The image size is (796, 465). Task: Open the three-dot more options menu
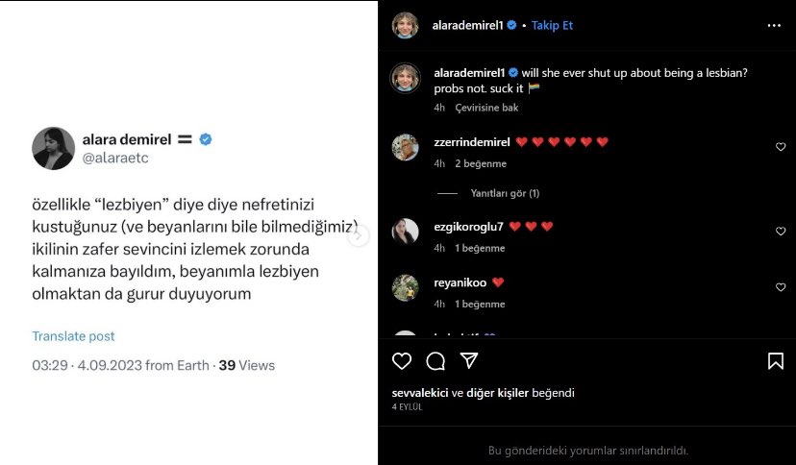pos(774,26)
